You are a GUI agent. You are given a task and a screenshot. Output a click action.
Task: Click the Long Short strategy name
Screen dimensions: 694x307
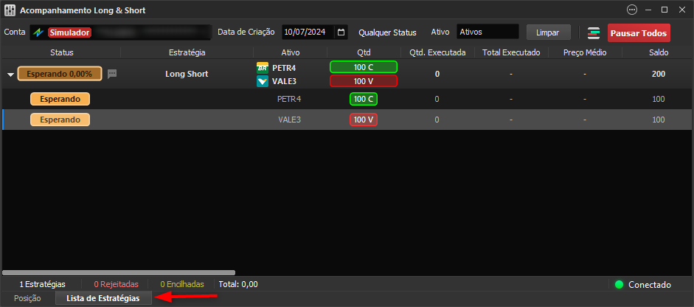coord(187,74)
